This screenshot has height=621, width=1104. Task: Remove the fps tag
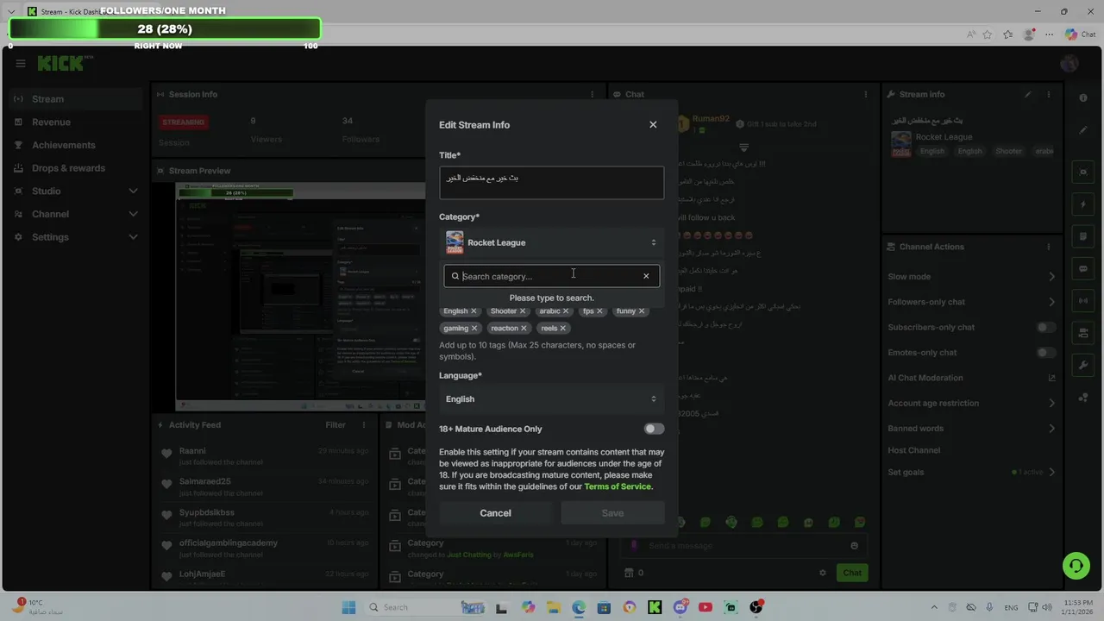click(599, 311)
